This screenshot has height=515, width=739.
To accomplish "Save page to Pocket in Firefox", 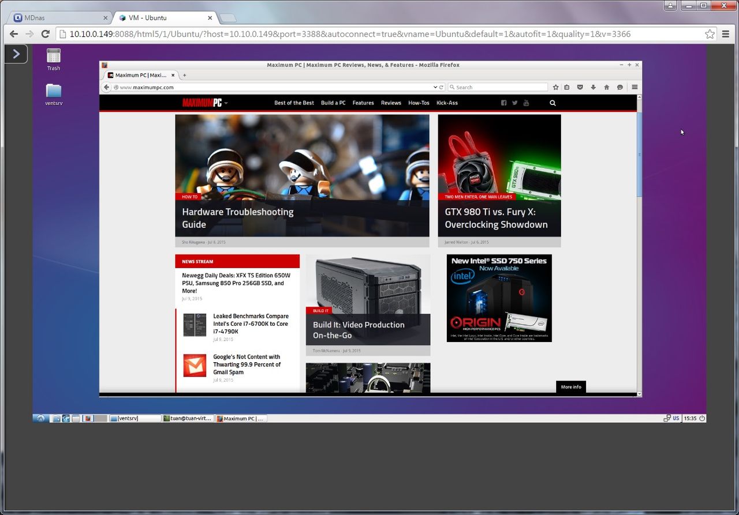I will coord(580,87).
